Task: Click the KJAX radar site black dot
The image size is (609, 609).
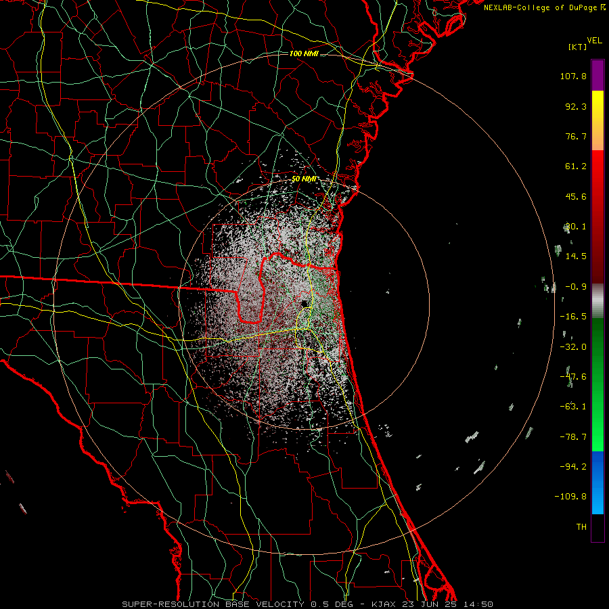Action: click(304, 303)
